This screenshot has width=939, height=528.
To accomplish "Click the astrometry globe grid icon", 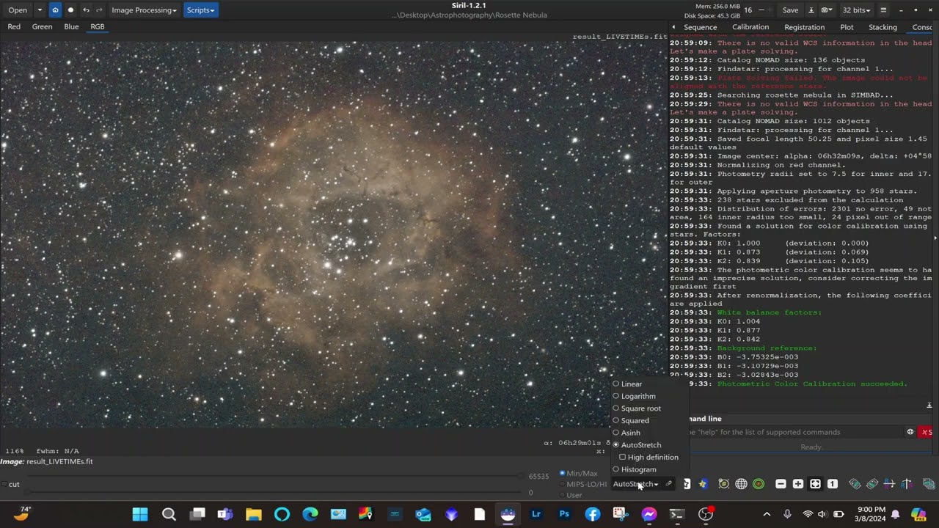I will pyautogui.click(x=741, y=484).
